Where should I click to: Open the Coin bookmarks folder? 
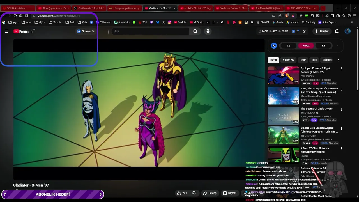82,22
